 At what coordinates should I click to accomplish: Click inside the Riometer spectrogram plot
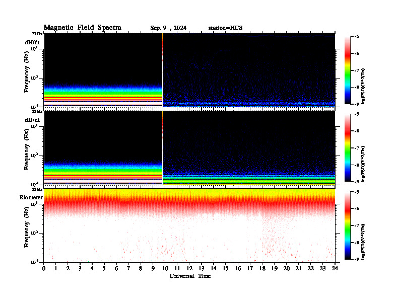pos(189,225)
